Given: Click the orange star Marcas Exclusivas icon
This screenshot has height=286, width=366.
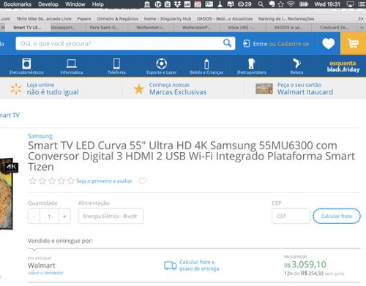Looking at the screenshot, I should (139, 89).
